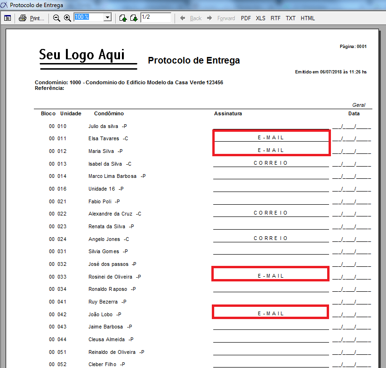Screen dimensions: 386x368
Task: Click the page number field showing 1/2
Action: coord(155,17)
